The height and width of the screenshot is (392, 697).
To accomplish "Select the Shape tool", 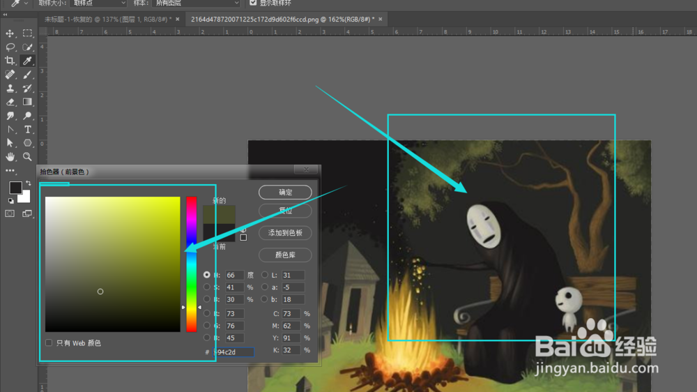I will tap(27, 143).
